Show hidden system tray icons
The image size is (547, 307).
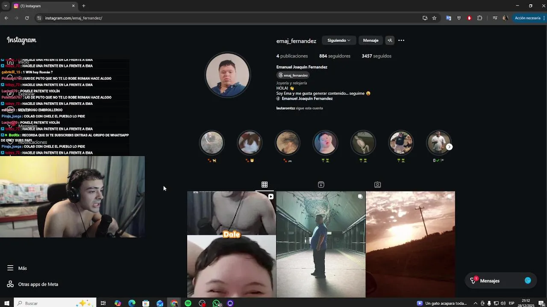coord(475,303)
